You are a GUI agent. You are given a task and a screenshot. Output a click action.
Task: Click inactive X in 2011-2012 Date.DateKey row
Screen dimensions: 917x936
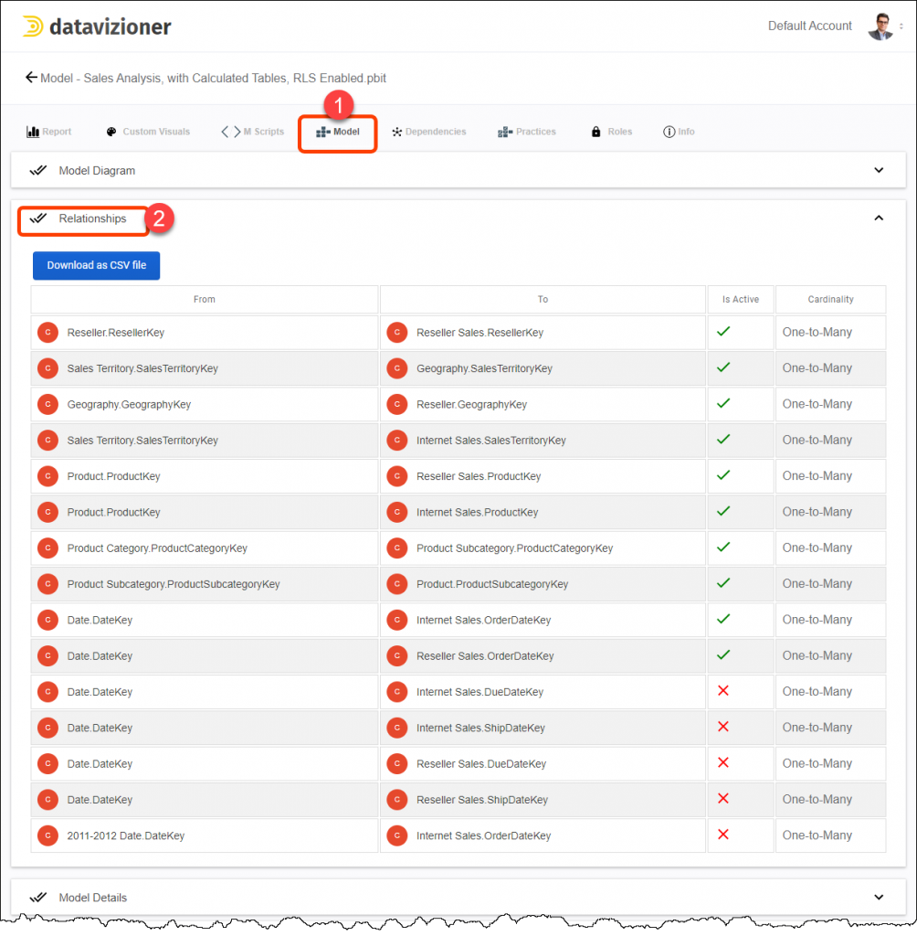[x=723, y=835]
